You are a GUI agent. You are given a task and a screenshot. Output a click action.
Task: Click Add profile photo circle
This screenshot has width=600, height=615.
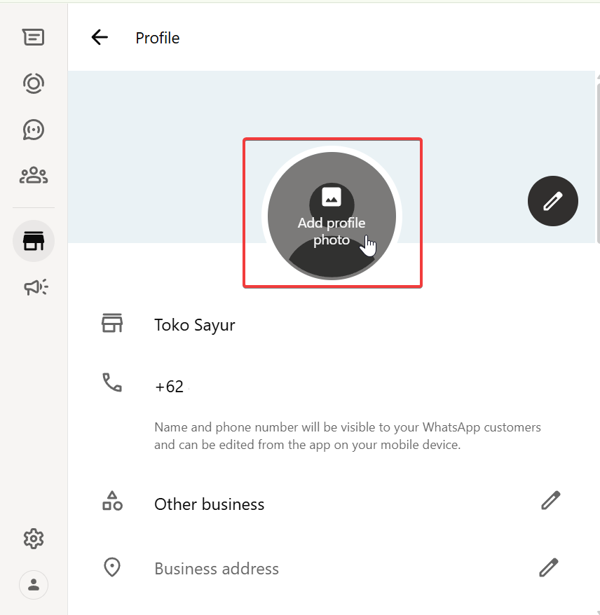332,215
